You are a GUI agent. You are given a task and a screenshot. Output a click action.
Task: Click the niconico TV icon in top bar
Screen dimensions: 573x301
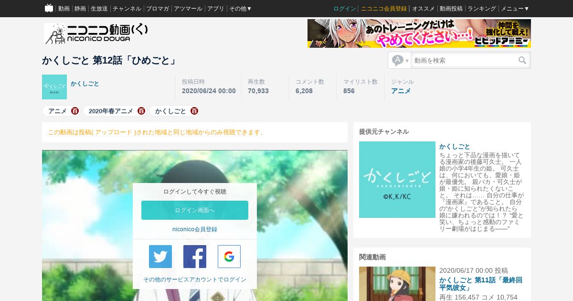[49, 8]
